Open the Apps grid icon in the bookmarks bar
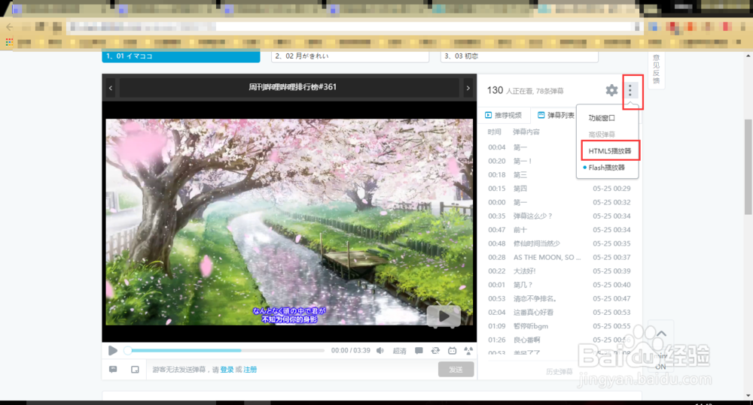The width and height of the screenshot is (753, 405). [9, 43]
